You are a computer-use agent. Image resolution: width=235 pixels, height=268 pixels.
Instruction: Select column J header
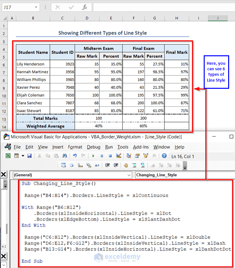pyautogui.click(x=218, y=18)
